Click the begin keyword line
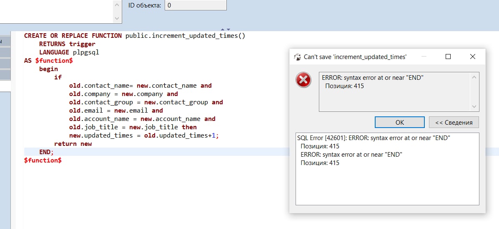This screenshot has height=229, width=499. [48, 69]
